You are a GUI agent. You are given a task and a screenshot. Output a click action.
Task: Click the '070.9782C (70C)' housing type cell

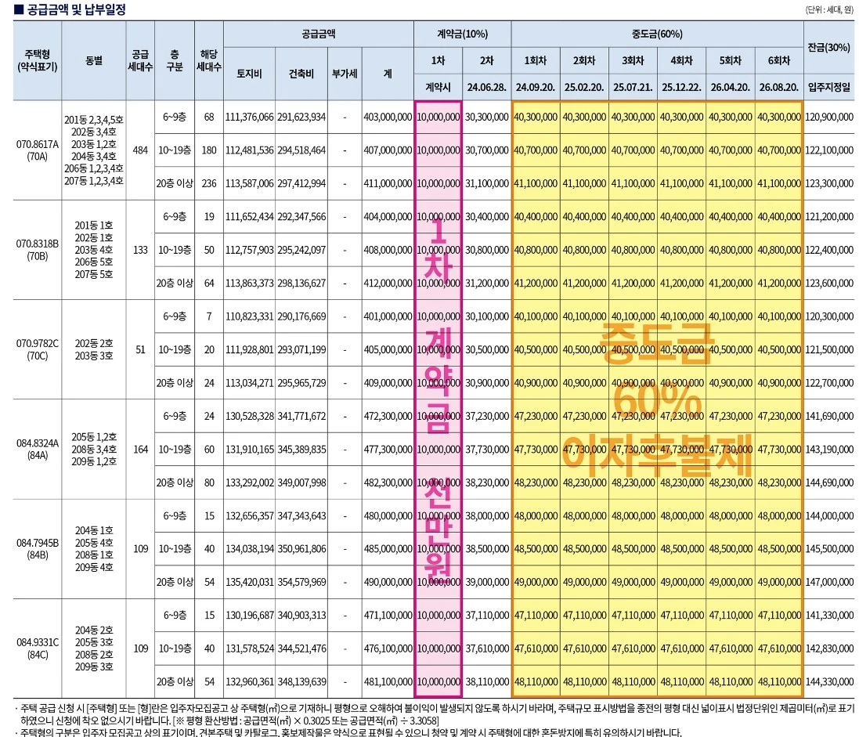[38, 349]
